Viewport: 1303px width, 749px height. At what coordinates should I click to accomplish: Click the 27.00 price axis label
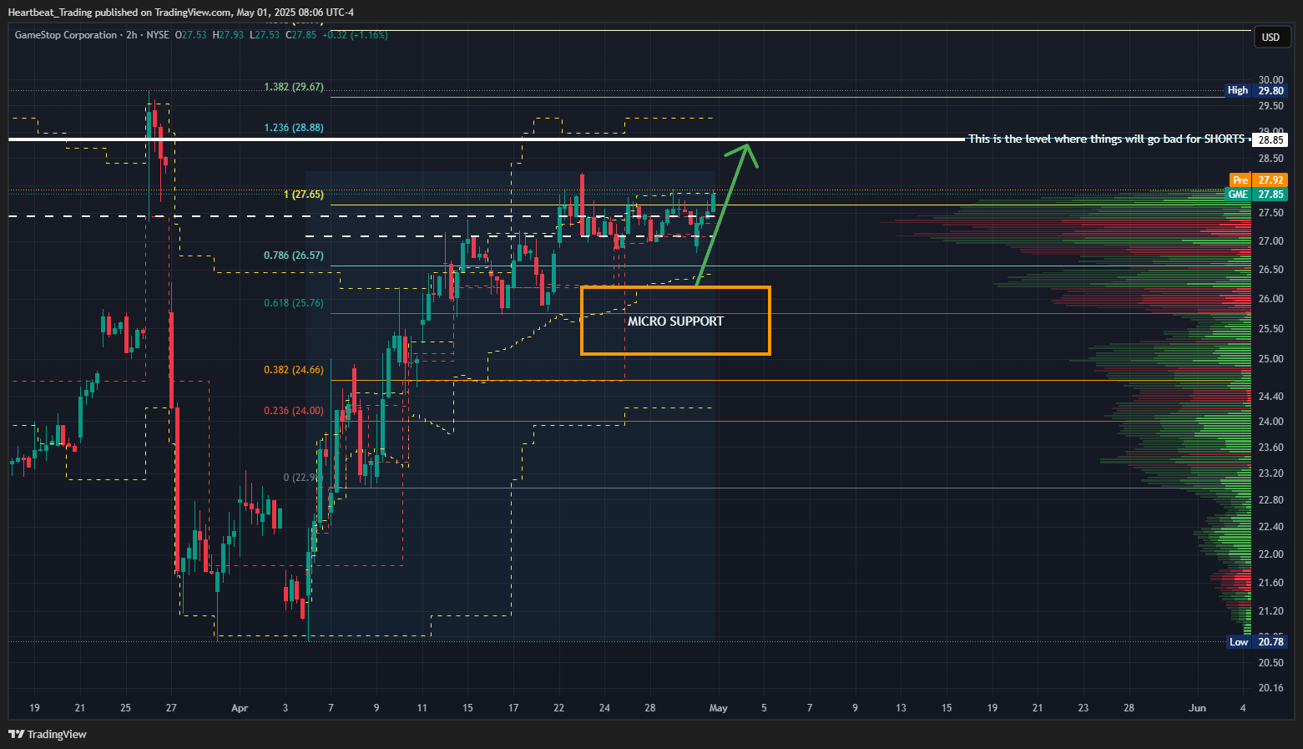(1271, 241)
